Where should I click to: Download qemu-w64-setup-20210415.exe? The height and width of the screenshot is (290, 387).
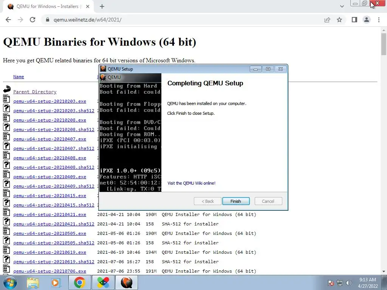click(x=50, y=196)
